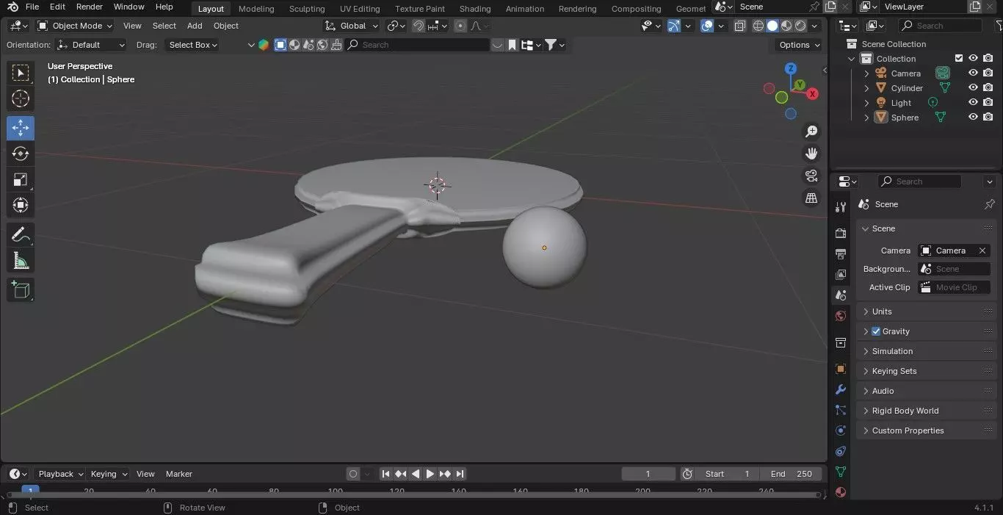Viewport: 1003px width, 515px height.
Task: Select the Move tool
Action: (x=21, y=128)
